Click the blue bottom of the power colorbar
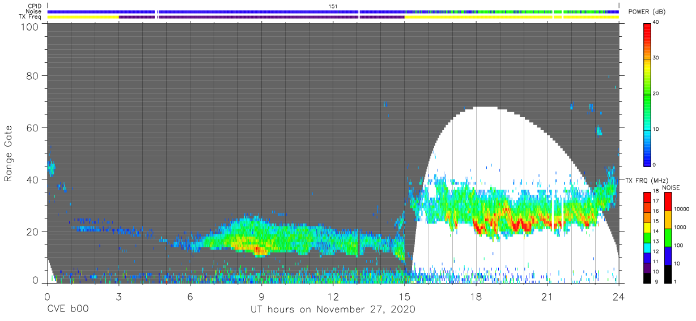 647,160
